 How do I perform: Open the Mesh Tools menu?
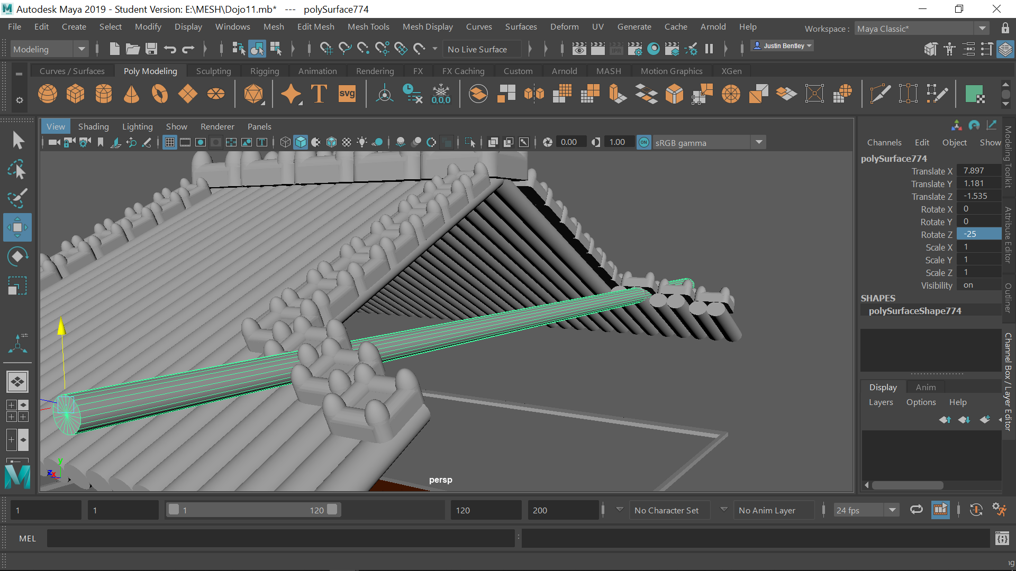[368, 27]
